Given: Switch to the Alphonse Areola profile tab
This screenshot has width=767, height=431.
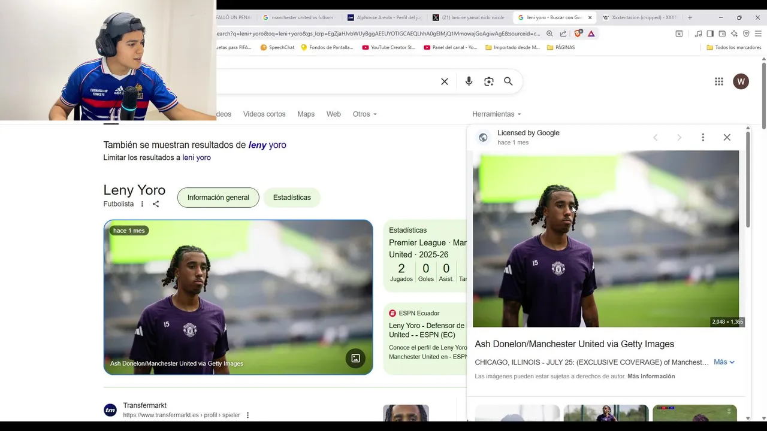Looking at the screenshot, I should 385,17.
